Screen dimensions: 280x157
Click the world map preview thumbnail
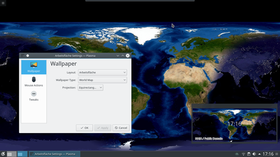coord(234,124)
